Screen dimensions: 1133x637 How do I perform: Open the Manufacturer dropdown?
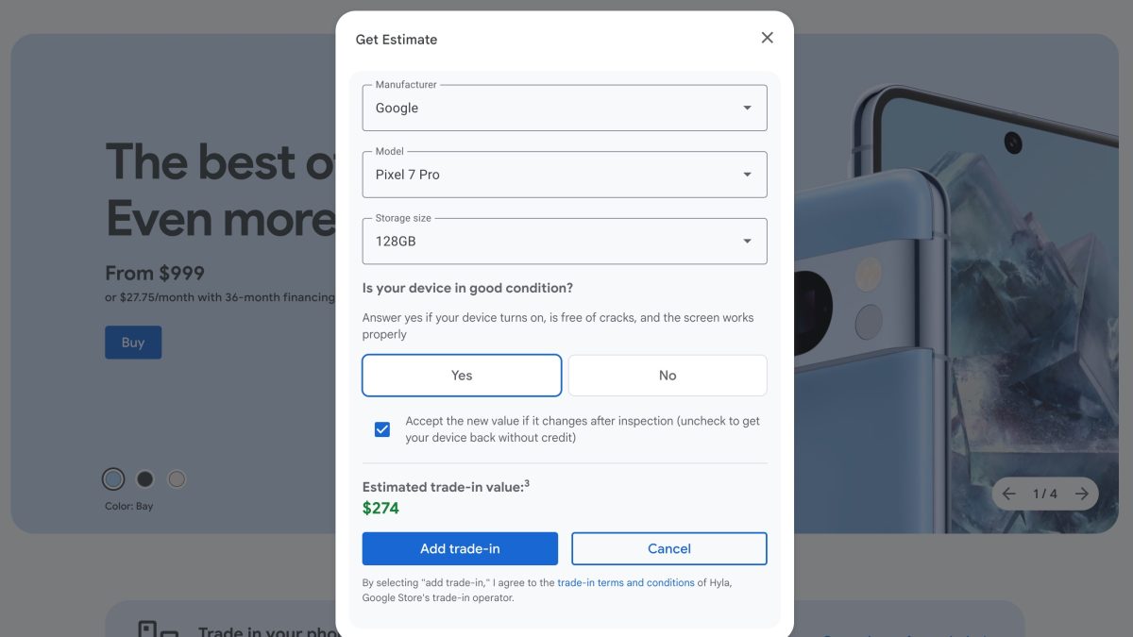(x=564, y=108)
